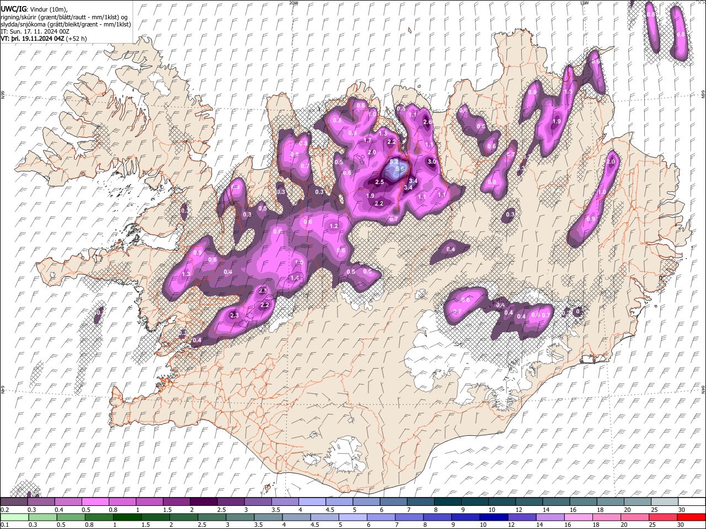Select the dark teal swatch between 8 and 9
The image size is (706, 529).
[447, 502]
